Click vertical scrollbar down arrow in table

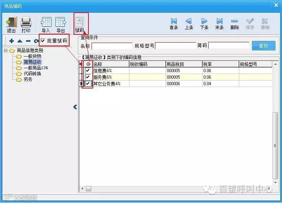[x=275, y=183]
